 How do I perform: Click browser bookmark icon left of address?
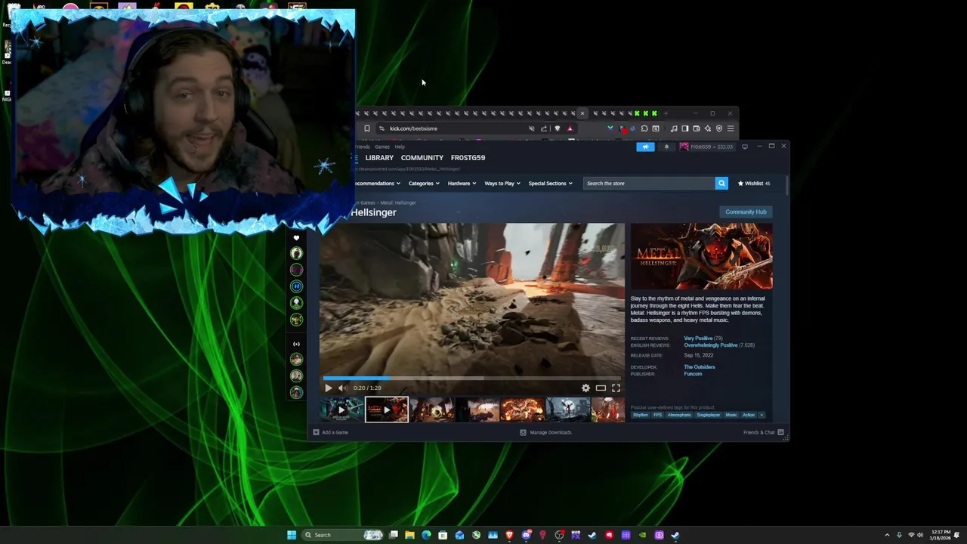pyautogui.click(x=367, y=128)
